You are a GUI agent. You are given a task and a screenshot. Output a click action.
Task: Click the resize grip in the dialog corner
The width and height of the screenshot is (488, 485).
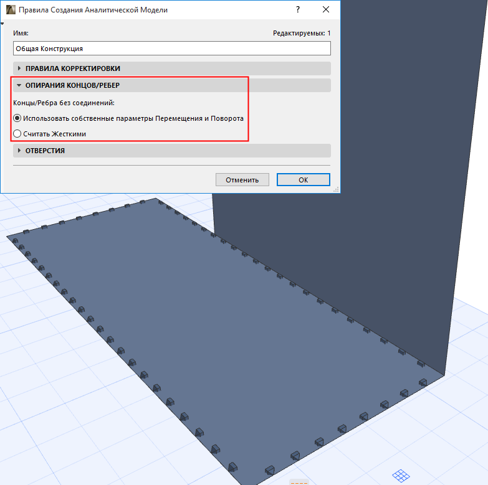[336, 189]
